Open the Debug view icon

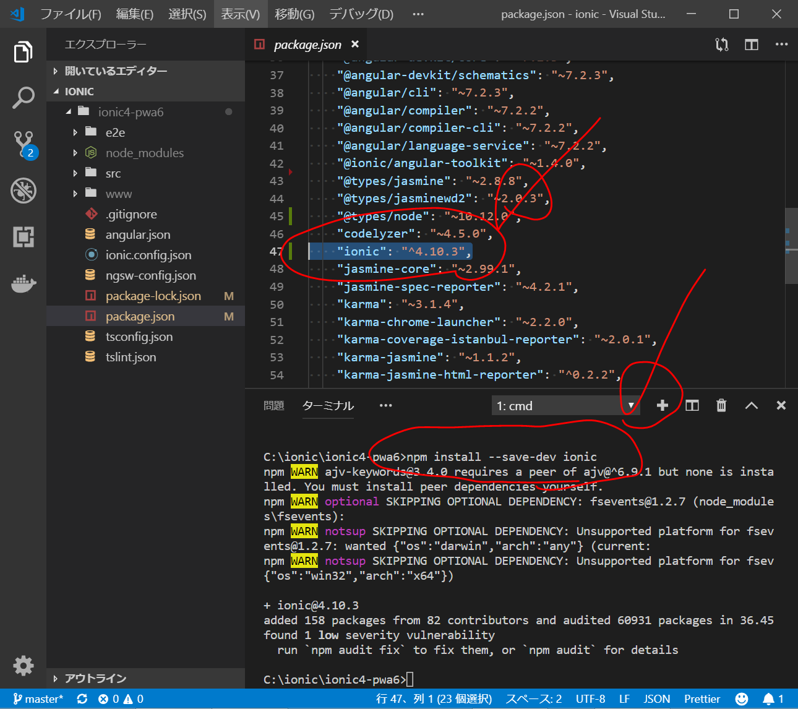pos(23,191)
